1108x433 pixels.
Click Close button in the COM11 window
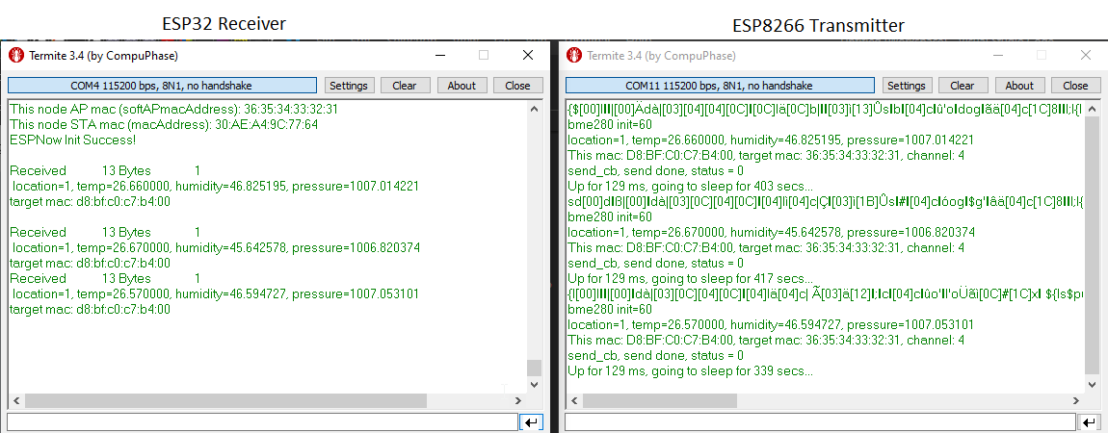coord(1075,86)
